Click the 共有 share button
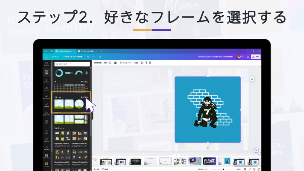The width and height of the screenshot is (304, 171). (x=256, y=57)
